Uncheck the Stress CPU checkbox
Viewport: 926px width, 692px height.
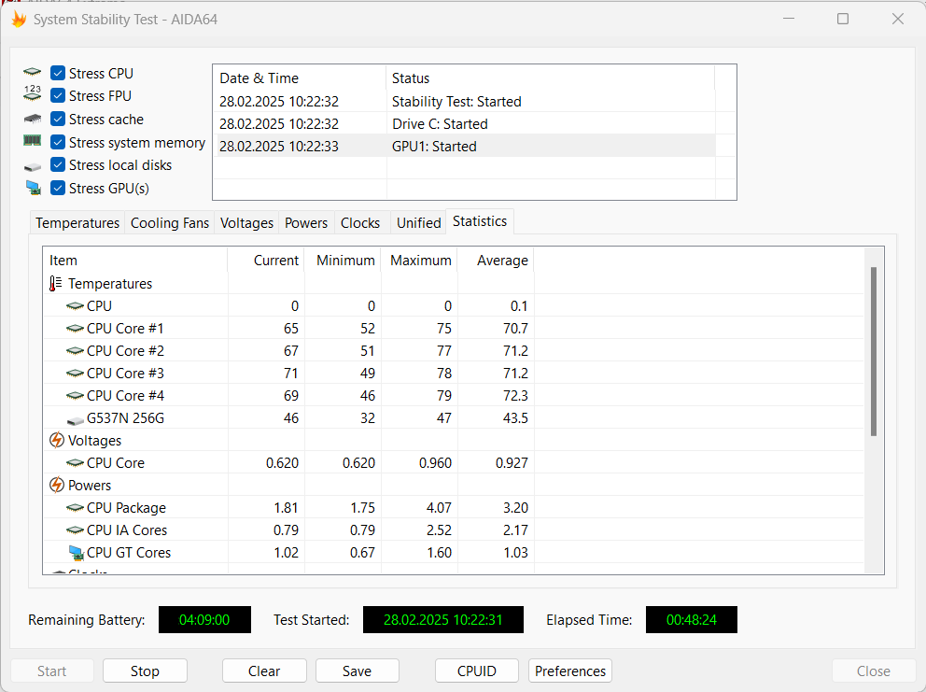pos(58,74)
